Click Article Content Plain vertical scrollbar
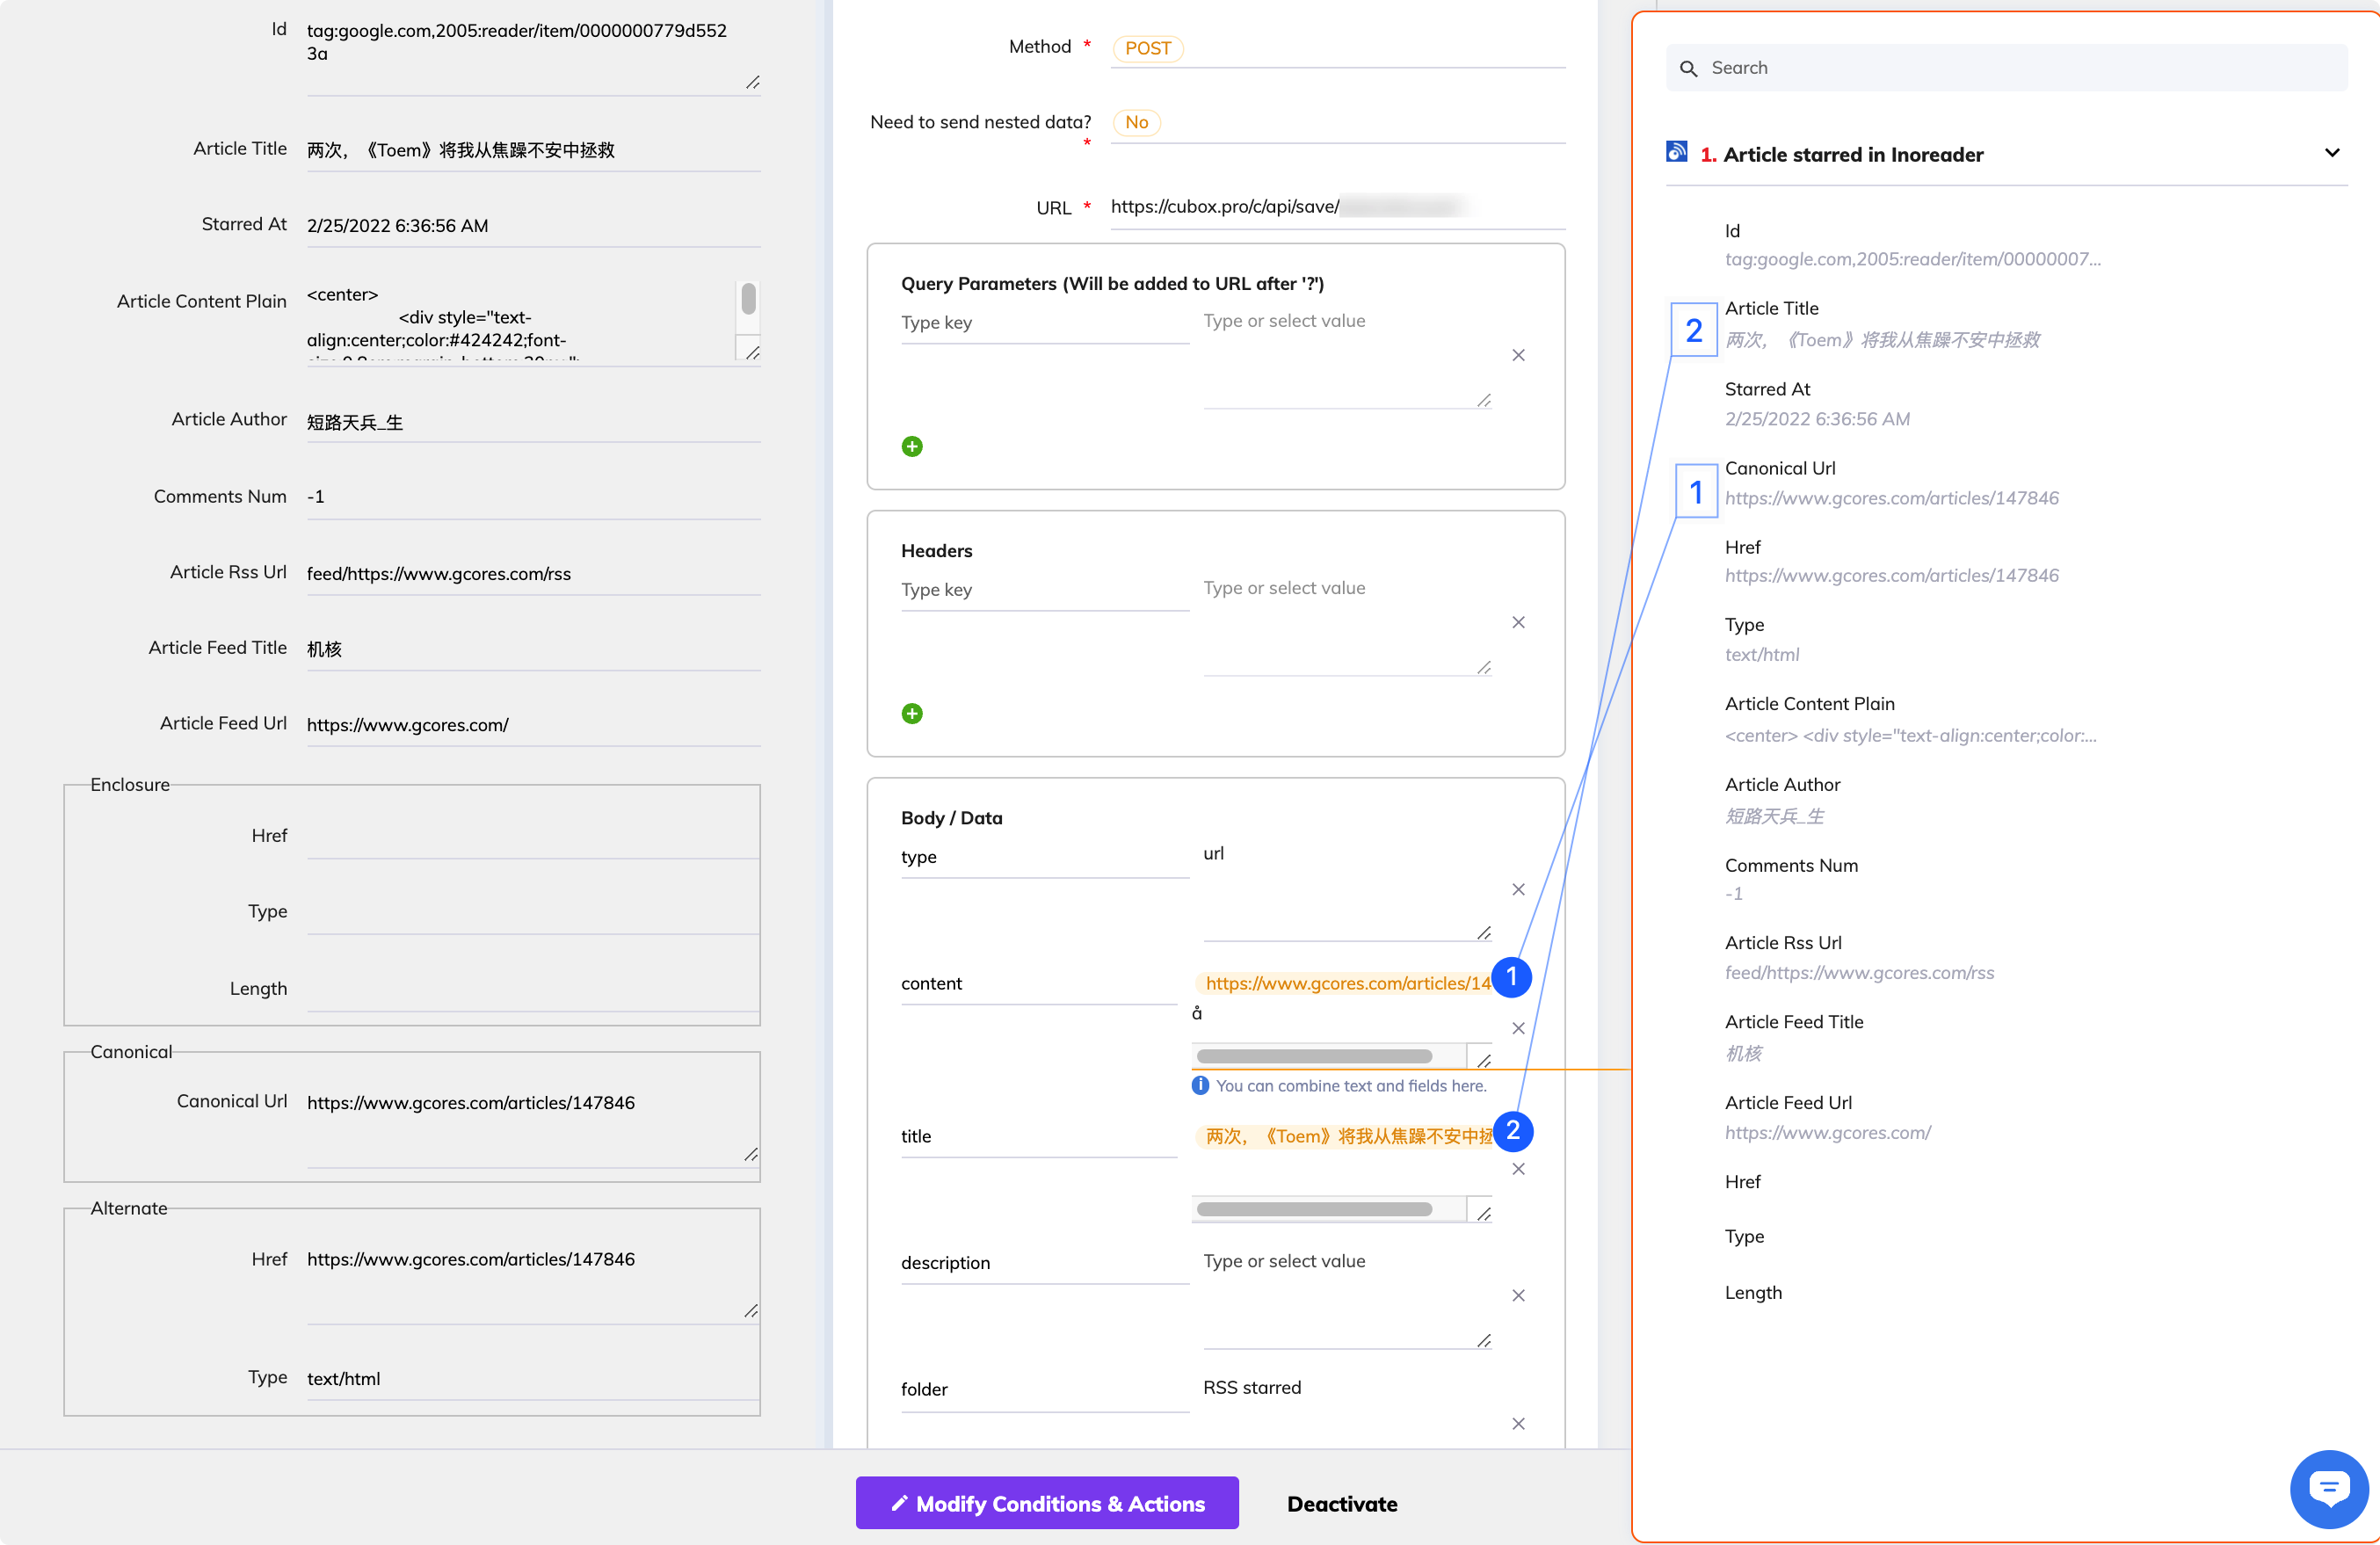 748,299
